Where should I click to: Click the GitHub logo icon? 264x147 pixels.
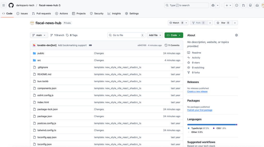tap(11, 5)
